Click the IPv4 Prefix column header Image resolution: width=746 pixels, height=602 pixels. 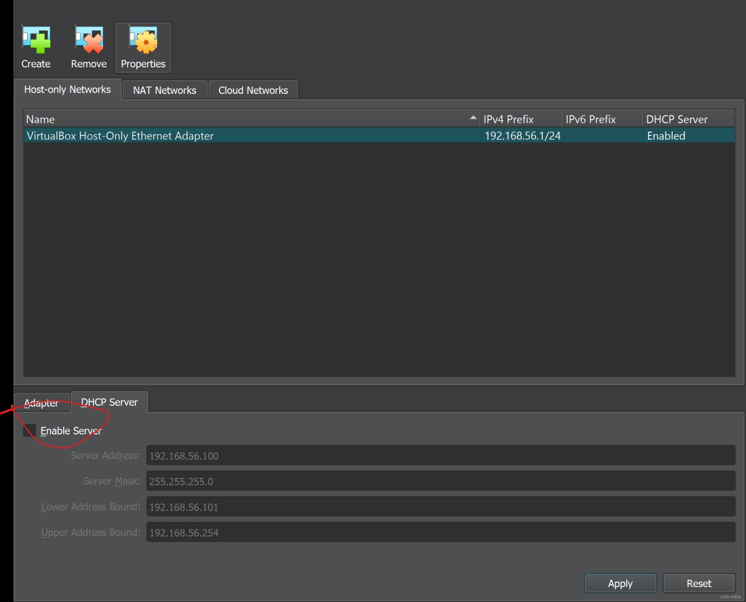[520, 119]
